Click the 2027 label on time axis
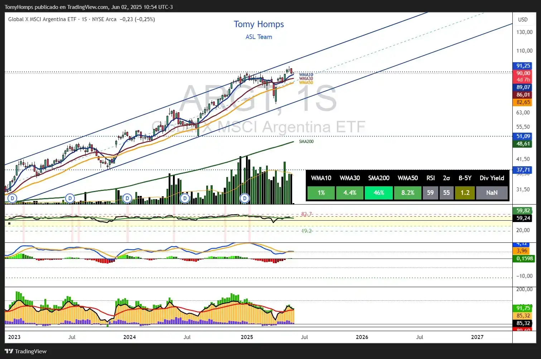This screenshot has width=541, height=359. point(477,337)
